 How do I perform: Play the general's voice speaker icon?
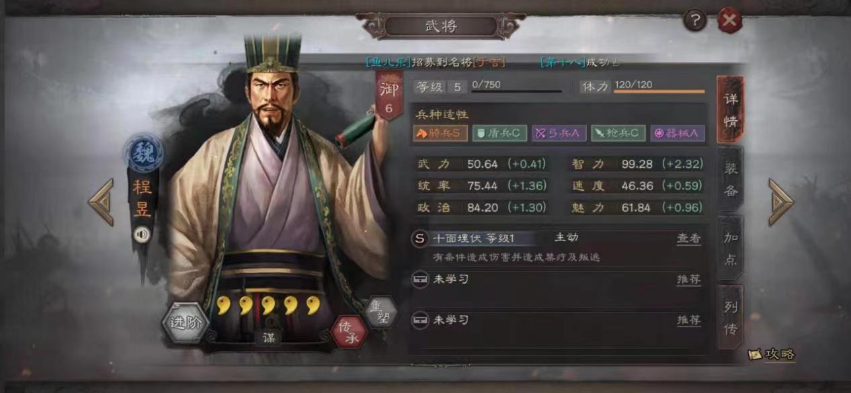(x=141, y=234)
